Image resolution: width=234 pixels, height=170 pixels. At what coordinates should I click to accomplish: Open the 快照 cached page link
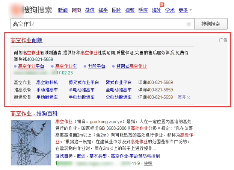point(148,164)
